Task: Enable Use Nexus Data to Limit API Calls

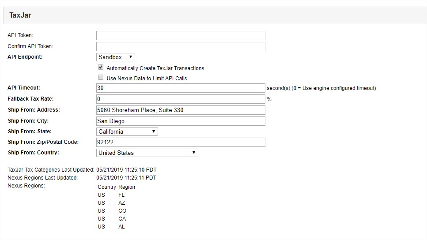Action: click(101, 78)
